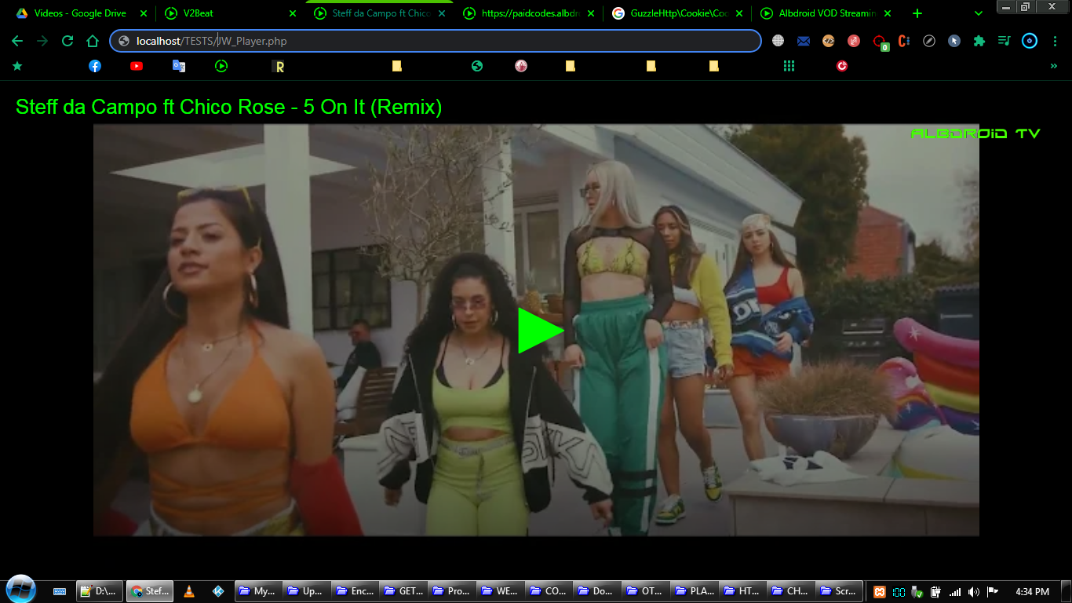Open Kodi from the taskbar
This screenshot has width=1072, height=603.
(219, 591)
